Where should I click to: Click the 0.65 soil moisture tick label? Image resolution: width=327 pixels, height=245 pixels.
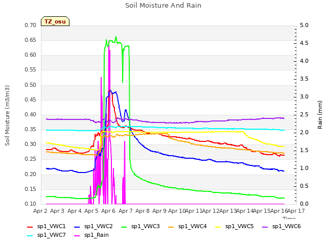pos(31,40)
